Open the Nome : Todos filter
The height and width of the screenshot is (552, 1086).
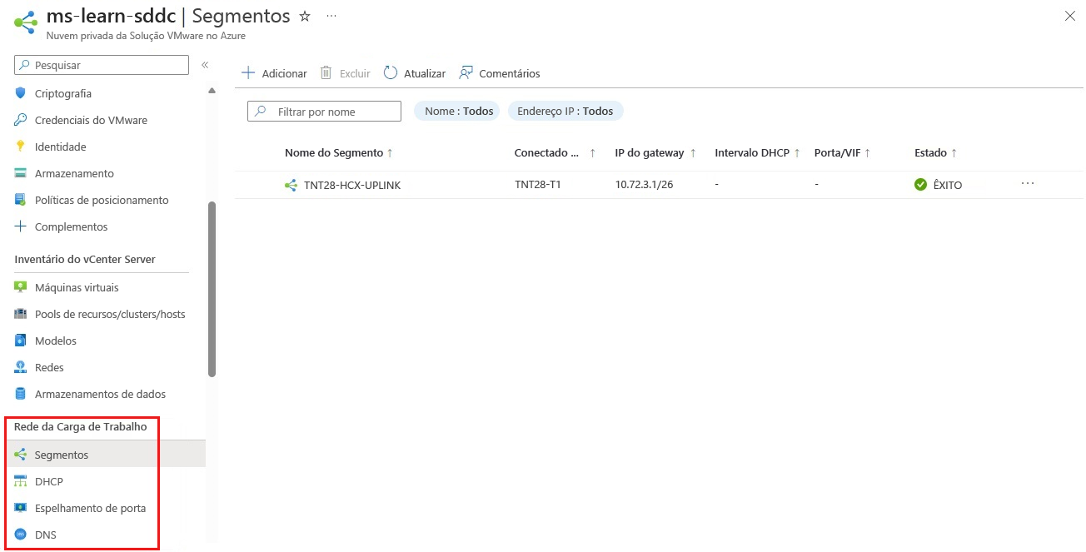point(456,111)
